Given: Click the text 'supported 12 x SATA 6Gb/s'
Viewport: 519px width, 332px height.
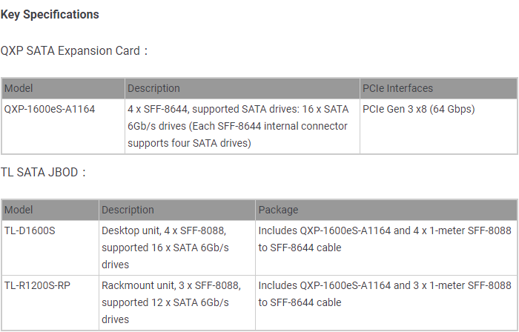Looking at the screenshot, I should [165, 302].
